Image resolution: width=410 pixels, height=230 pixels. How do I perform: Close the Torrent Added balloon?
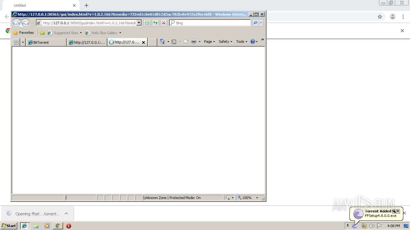[398, 211]
